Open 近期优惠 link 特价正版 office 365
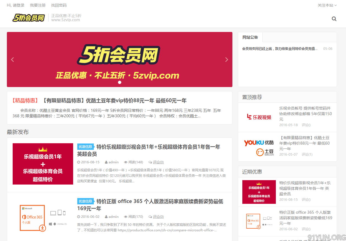Image resolution: width=346 pixels, height=241 pixels. point(306,218)
